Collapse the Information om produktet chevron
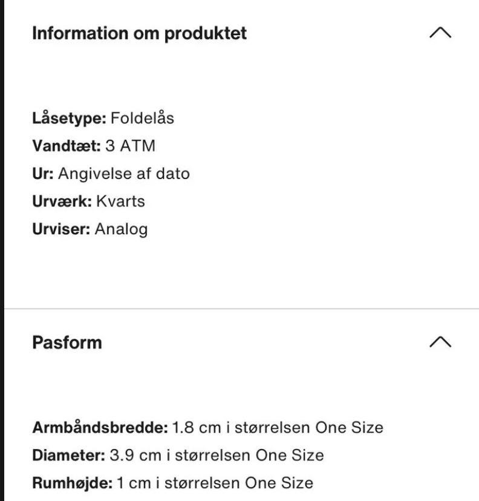This screenshot has width=479, height=501. pos(440,33)
